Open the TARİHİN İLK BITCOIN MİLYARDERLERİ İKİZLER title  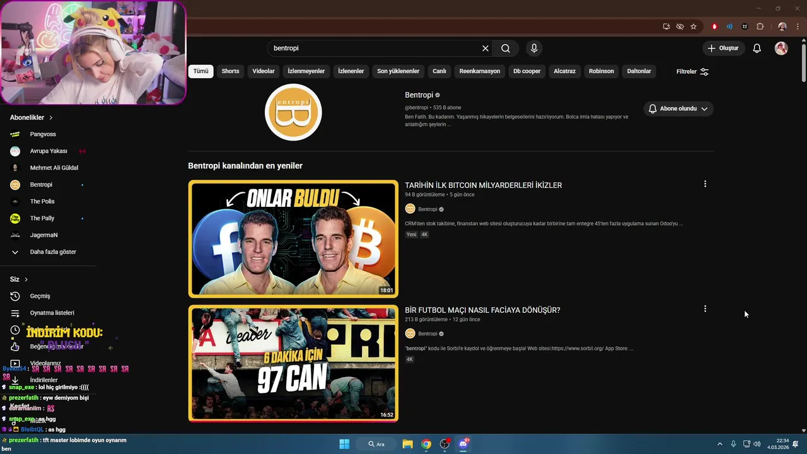[483, 185]
